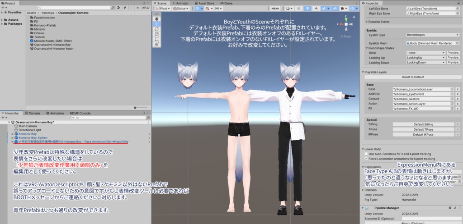Choose the Rotate tool icon
The width and height of the screenshot is (463, 224).
tap(156, 29)
